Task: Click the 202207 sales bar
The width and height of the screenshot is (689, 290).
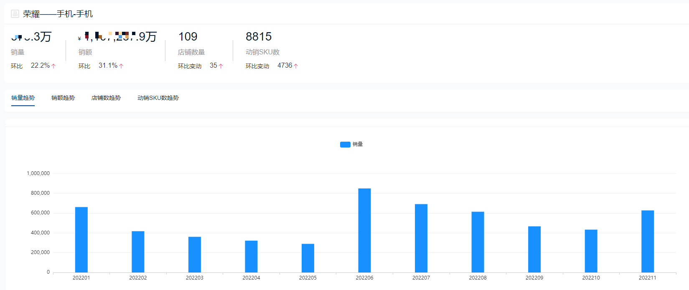Action: [x=421, y=238]
